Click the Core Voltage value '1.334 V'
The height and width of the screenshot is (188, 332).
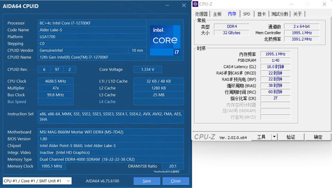[x=148, y=69]
